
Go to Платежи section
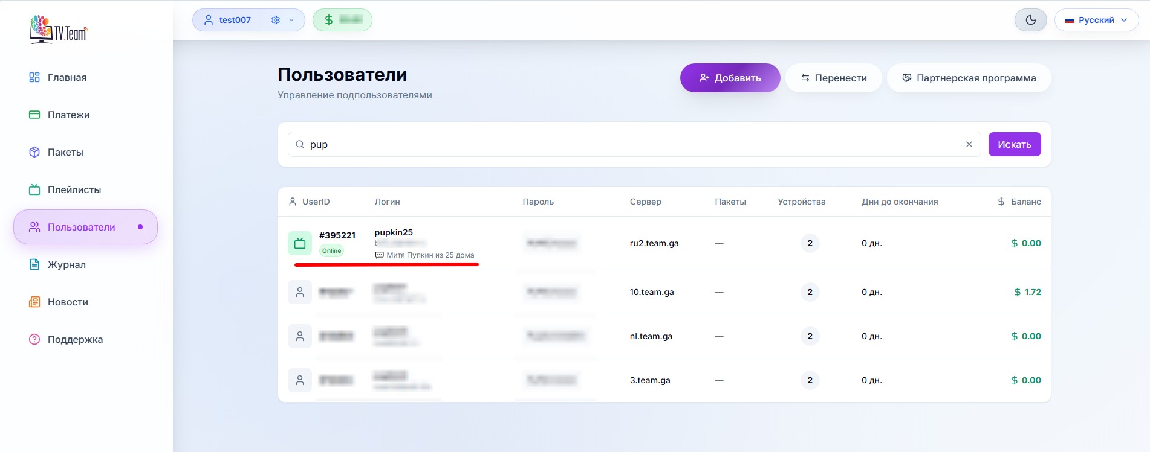pos(68,115)
